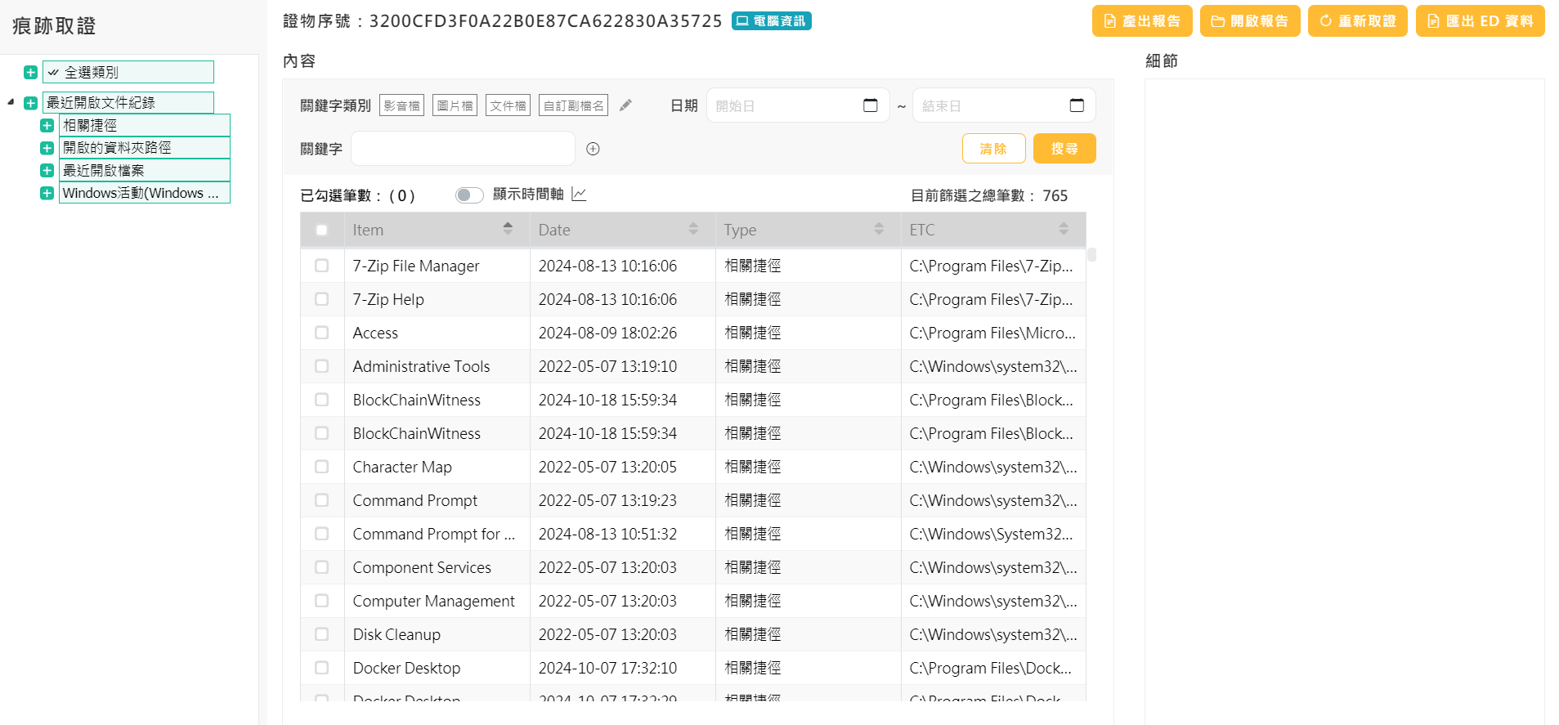
Task: Expand the 相關捷徑 tree item plus icon
Action: 47,126
